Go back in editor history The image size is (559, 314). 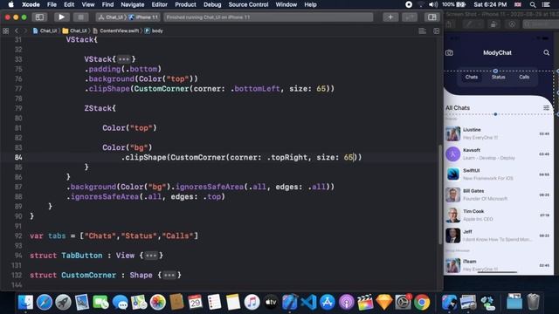[16, 31]
